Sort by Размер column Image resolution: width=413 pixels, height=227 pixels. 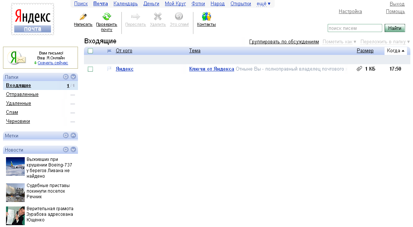click(365, 51)
